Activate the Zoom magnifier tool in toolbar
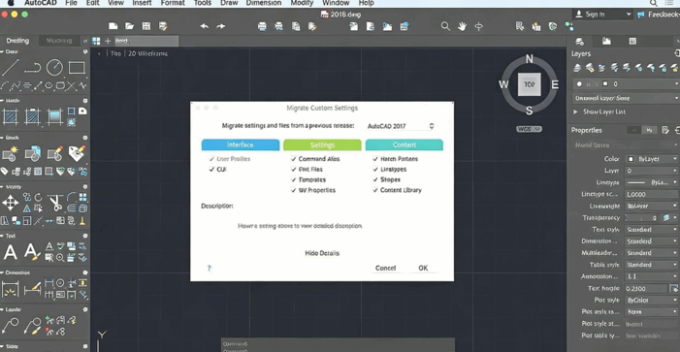This screenshot has width=680, height=352. coord(445,26)
